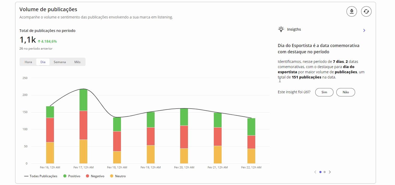Click Não to rate insight unhelpful
Image resolution: width=395 pixels, height=185 pixels.
pos(345,92)
